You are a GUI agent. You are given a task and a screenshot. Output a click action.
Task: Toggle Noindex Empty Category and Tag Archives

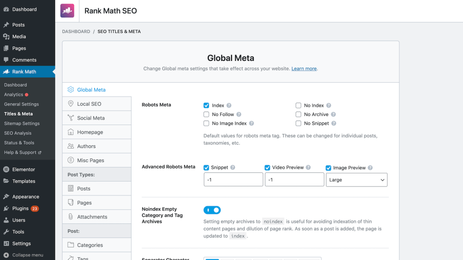tap(212, 210)
